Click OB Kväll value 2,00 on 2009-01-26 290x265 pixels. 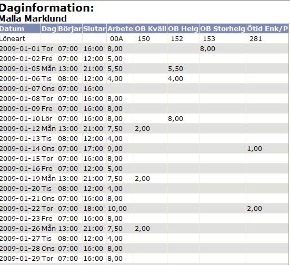coord(142,228)
